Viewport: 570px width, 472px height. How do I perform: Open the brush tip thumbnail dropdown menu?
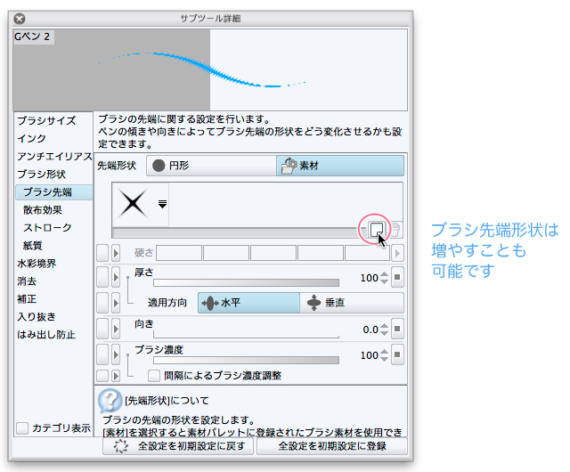click(162, 204)
